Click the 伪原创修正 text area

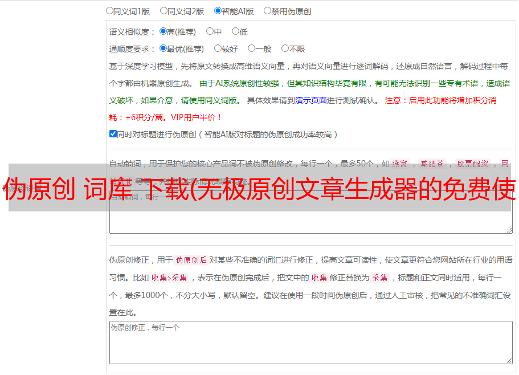coord(311,343)
